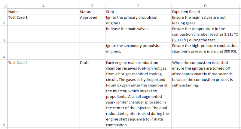The width and height of the screenshot is (241, 129).
Task: Click the "Name" header cell
Action: point(43,12)
